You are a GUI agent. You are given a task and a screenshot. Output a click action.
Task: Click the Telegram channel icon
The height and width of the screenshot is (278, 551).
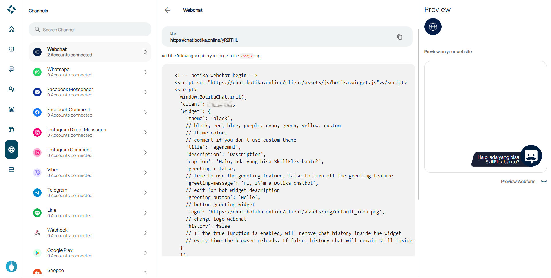(x=37, y=193)
